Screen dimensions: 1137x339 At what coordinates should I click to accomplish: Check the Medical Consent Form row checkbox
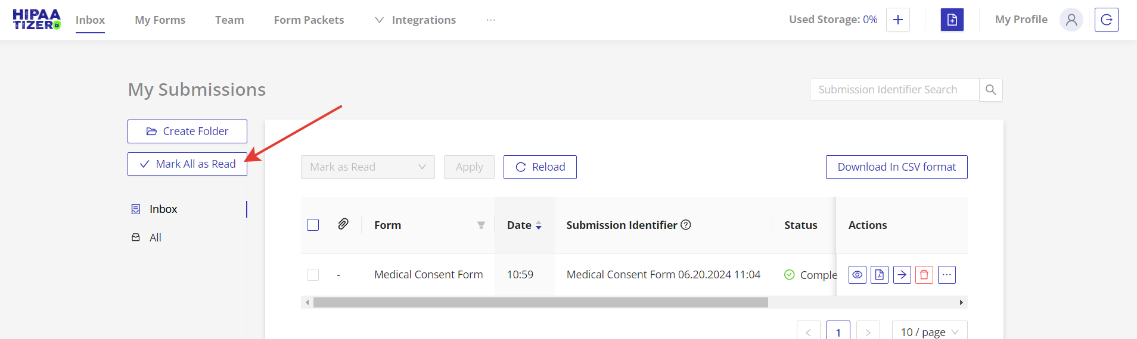point(313,275)
